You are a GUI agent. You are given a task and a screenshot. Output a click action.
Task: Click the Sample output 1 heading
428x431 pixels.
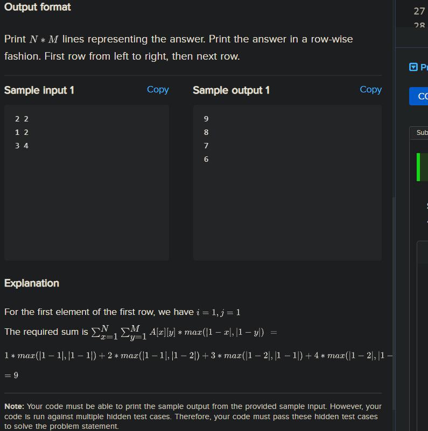click(x=231, y=90)
